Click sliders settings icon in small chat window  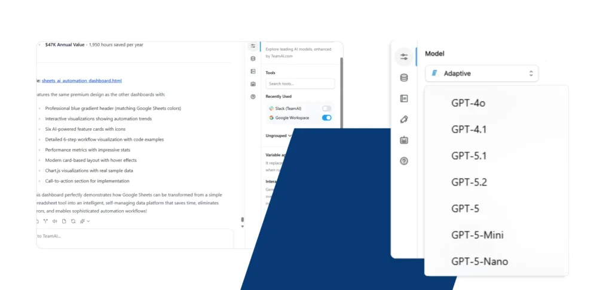(x=253, y=46)
